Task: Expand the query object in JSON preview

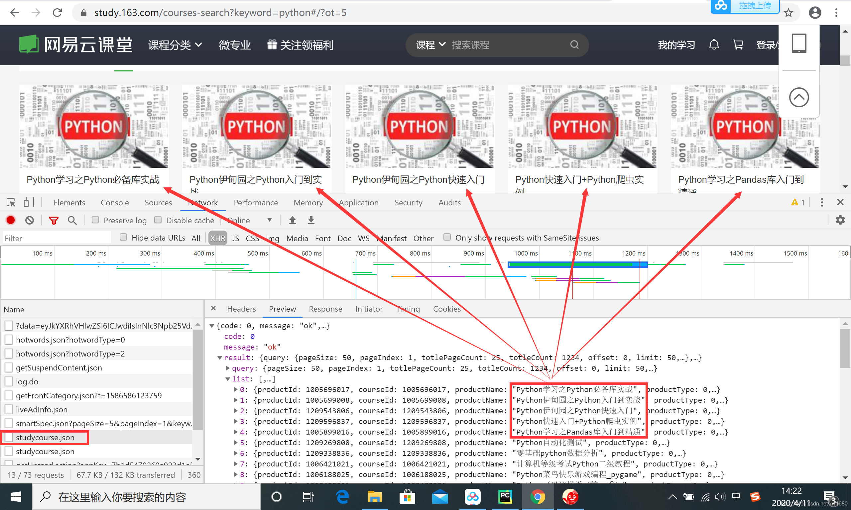Action: click(x=227, y=368)
